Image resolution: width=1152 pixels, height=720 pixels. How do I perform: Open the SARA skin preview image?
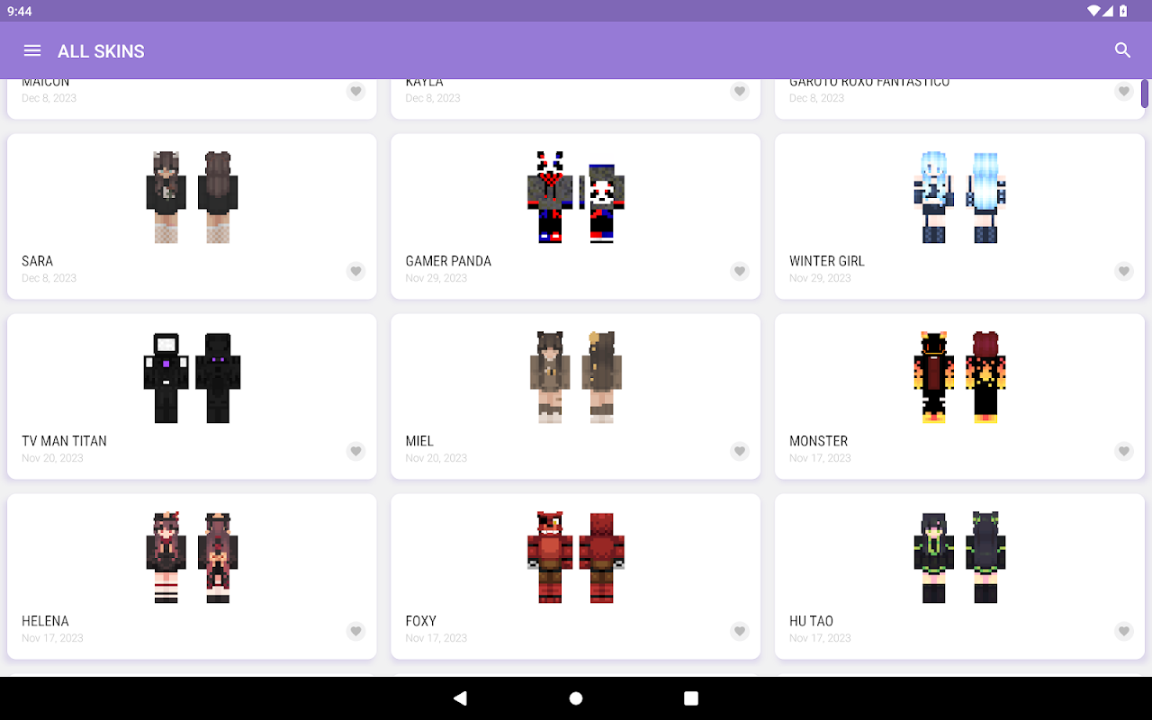(192, 197)
